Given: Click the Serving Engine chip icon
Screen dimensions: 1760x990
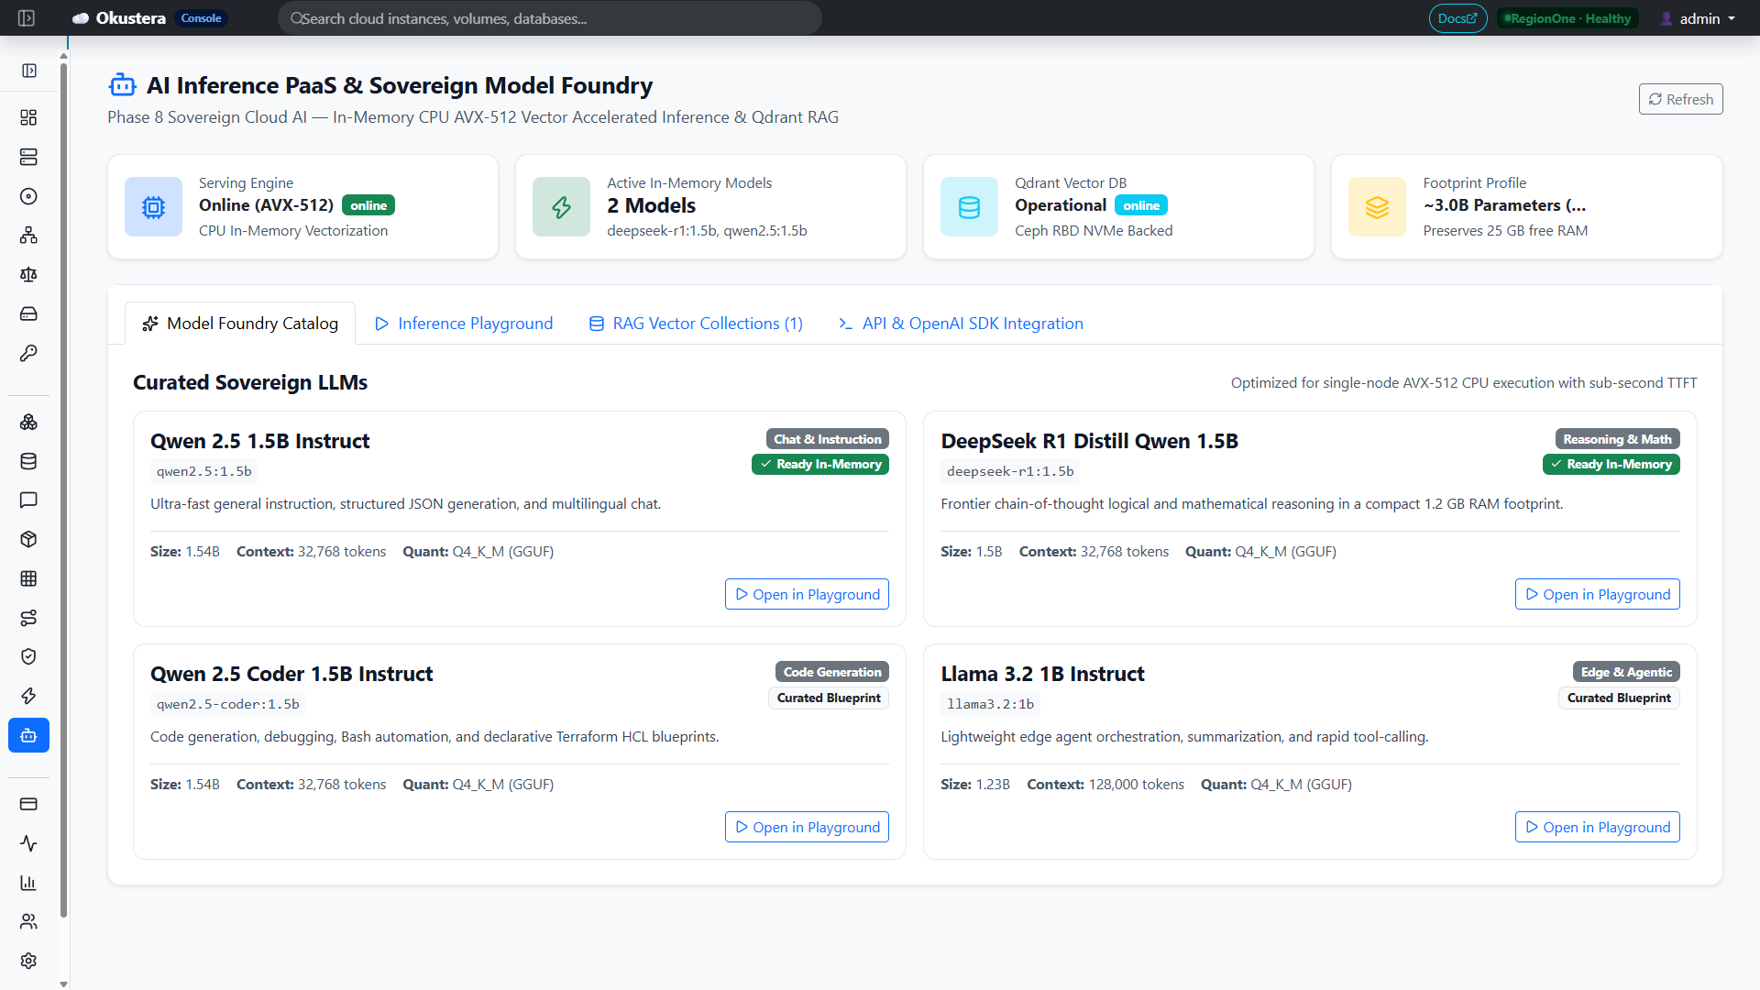Looking at the screenshot, I should click(x=153, y=207).
